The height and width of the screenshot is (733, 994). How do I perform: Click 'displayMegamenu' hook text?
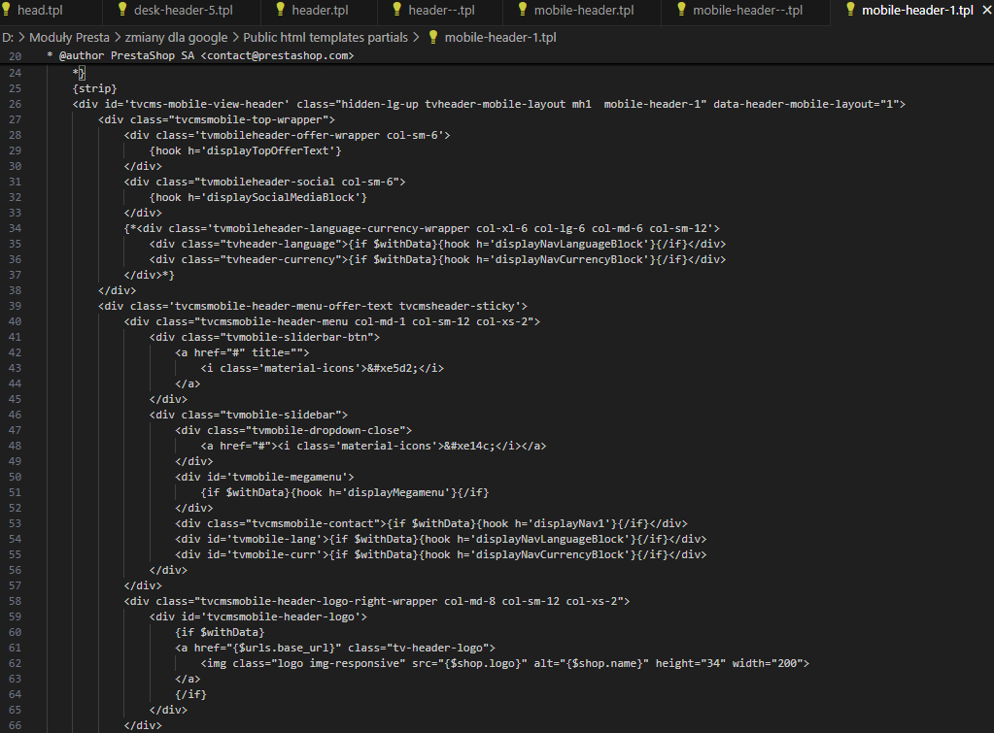[x=395, y=492]
